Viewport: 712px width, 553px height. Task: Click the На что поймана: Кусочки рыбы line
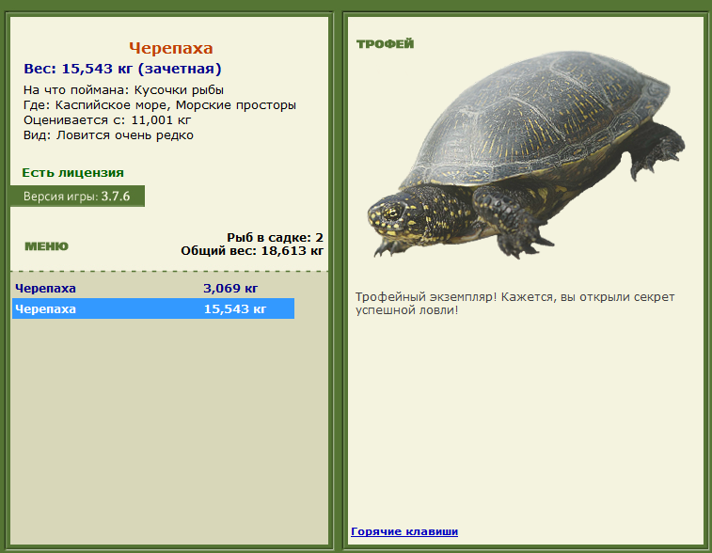123,90
